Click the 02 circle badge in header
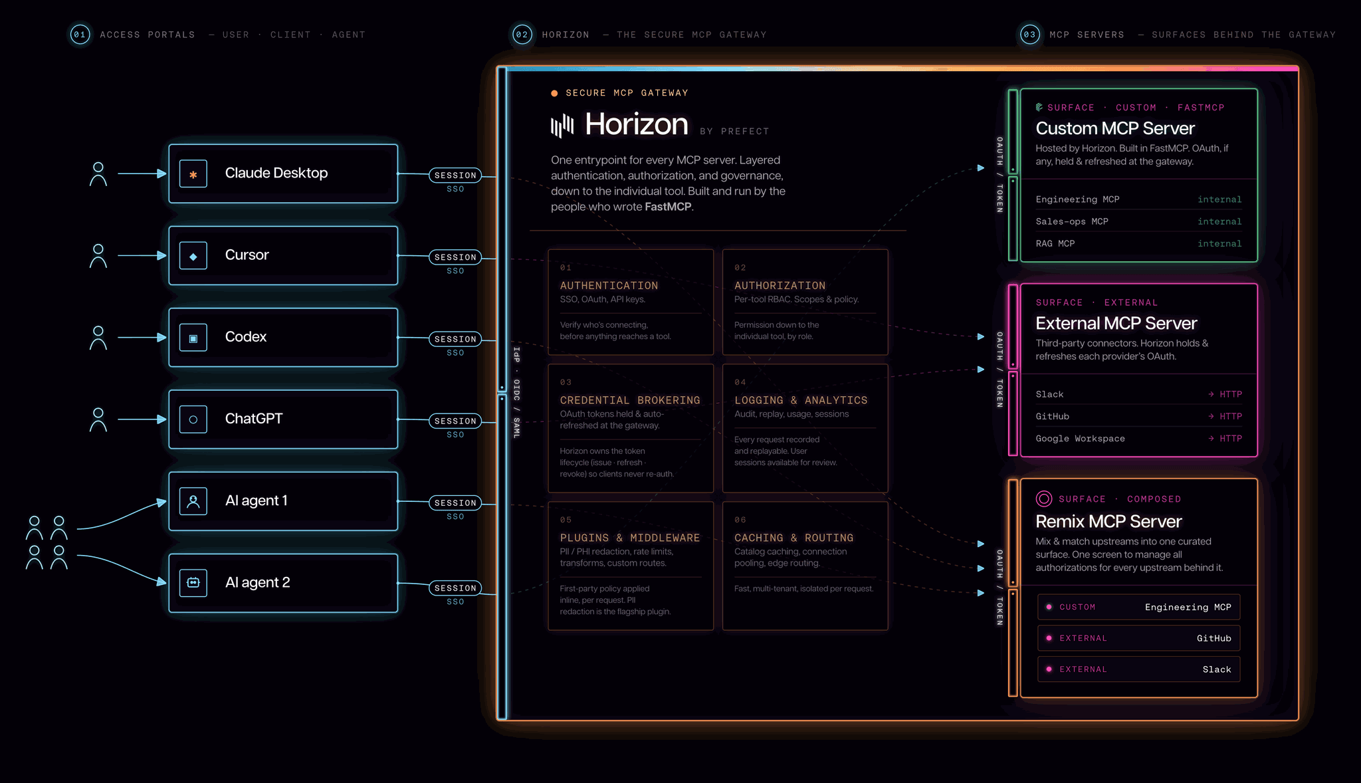Screen dimensions: 1361x783 point(522,35)
